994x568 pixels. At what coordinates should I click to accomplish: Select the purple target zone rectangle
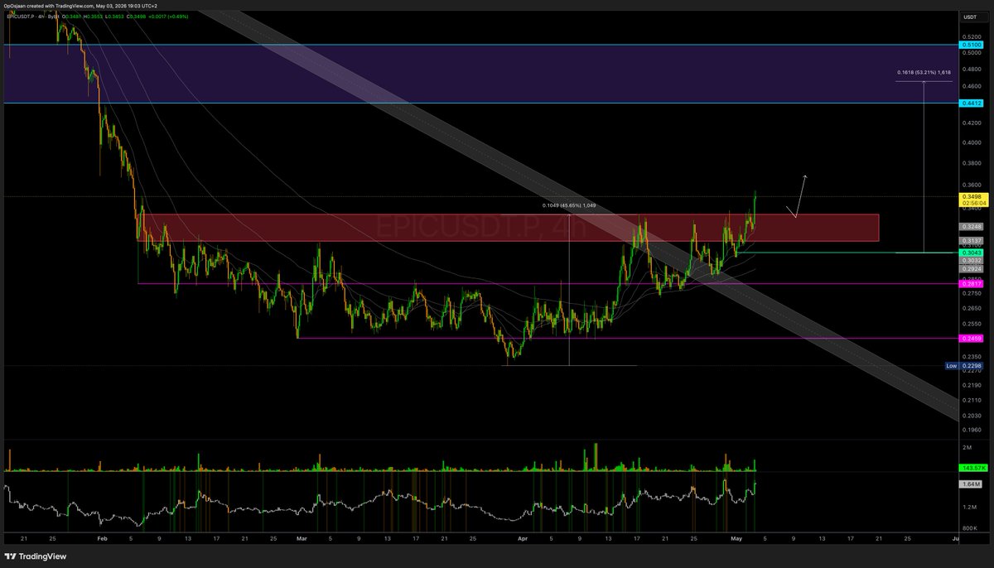coord(480,74)
